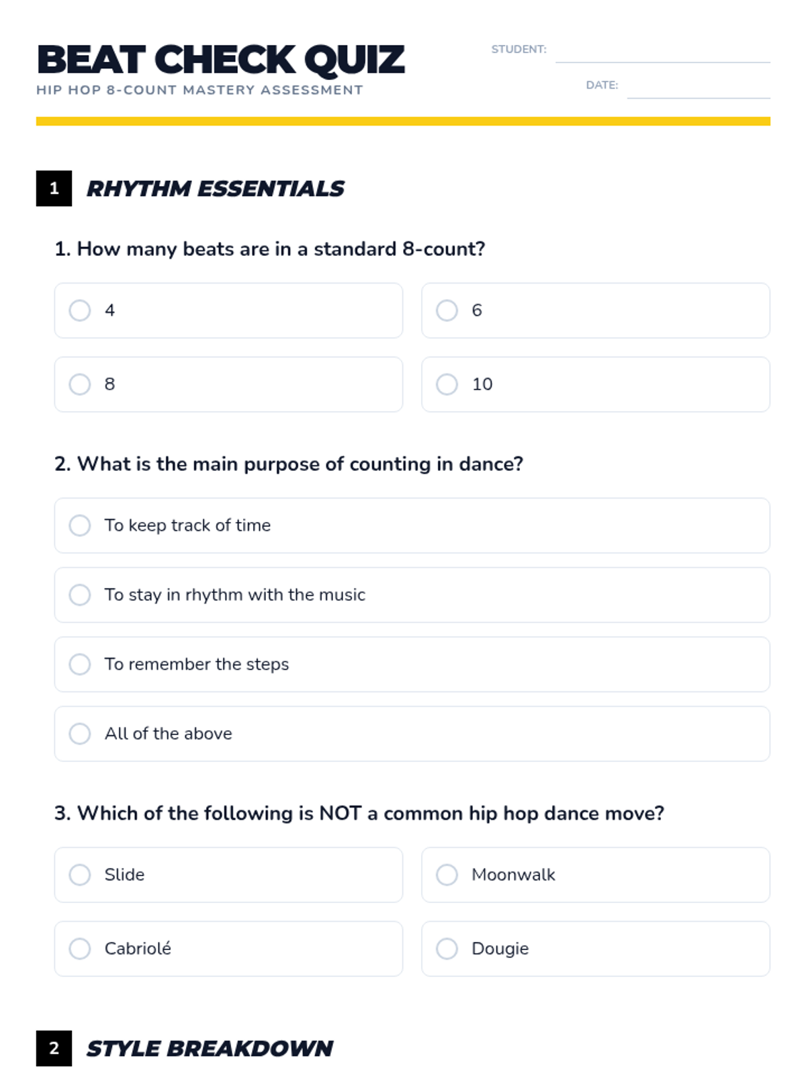806x1075 pixels.
Task: Click the Style Breakdown heading
Action: tap(210, 1049)
